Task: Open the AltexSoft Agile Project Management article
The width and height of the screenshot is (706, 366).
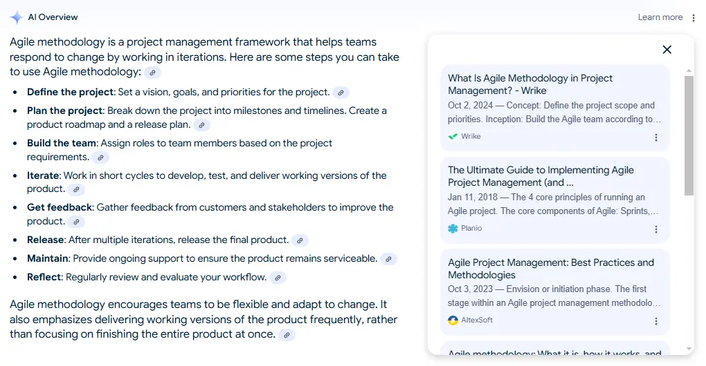Action: 550,269
